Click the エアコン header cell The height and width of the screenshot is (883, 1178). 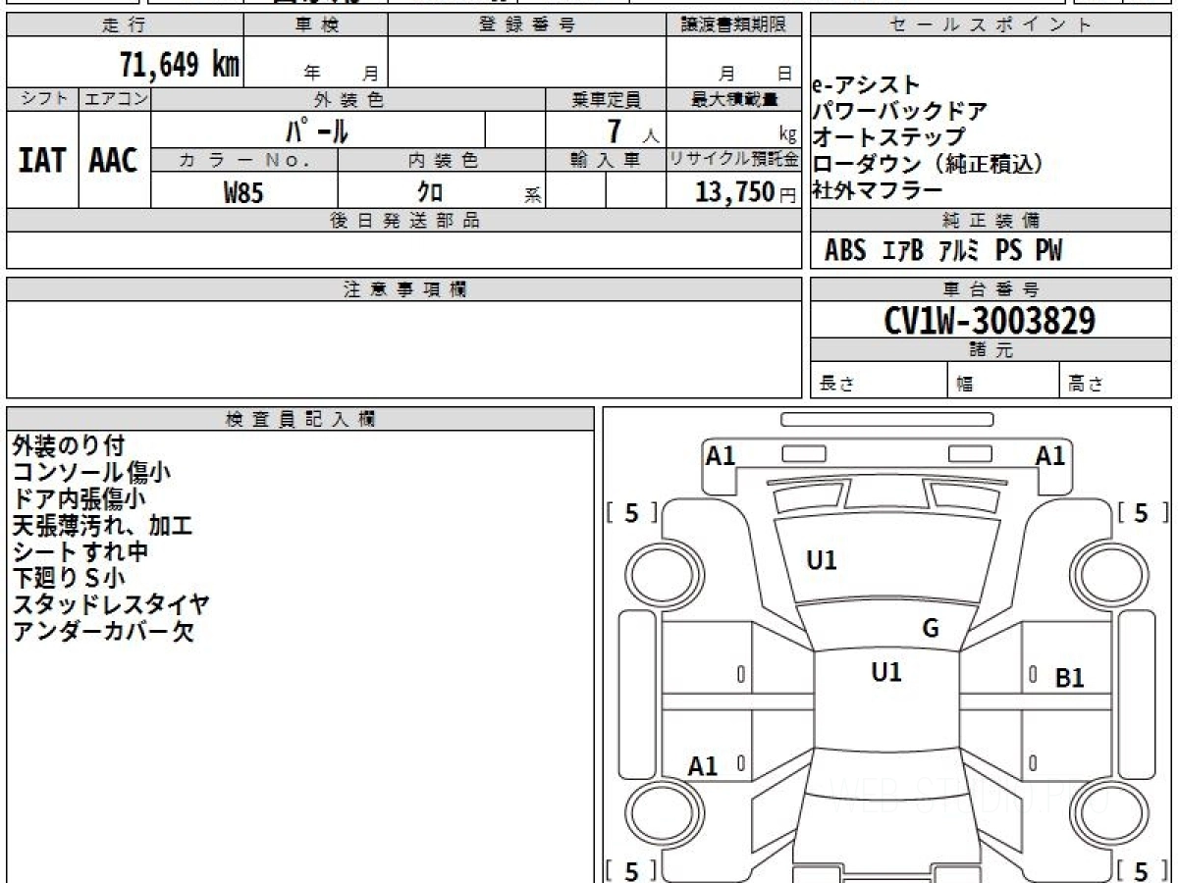pyautogui.click(x=116, y=99)
